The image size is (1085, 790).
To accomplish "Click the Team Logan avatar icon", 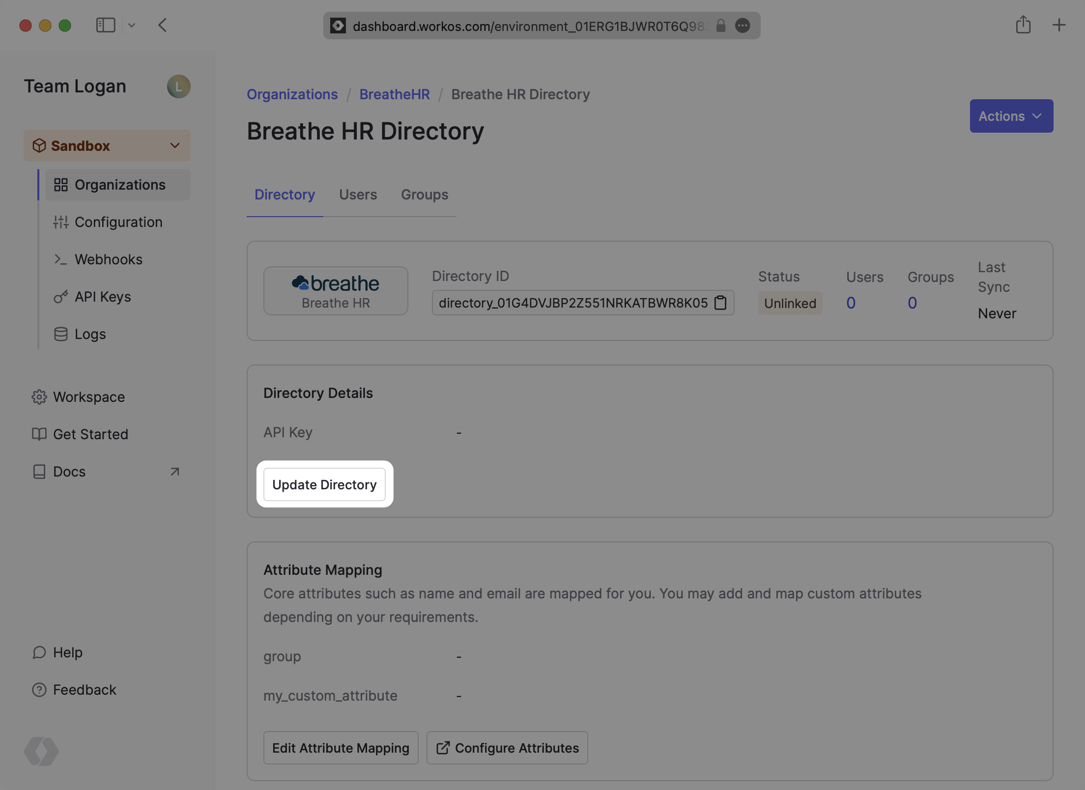I will (178, 86).
